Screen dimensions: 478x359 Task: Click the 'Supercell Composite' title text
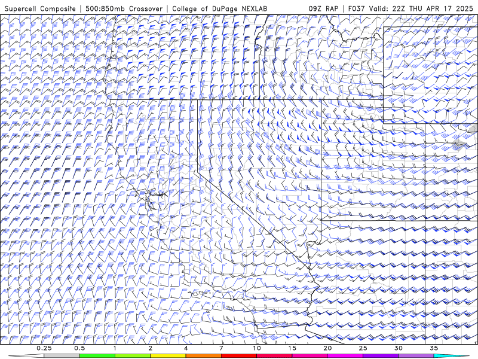pos(40,9)
